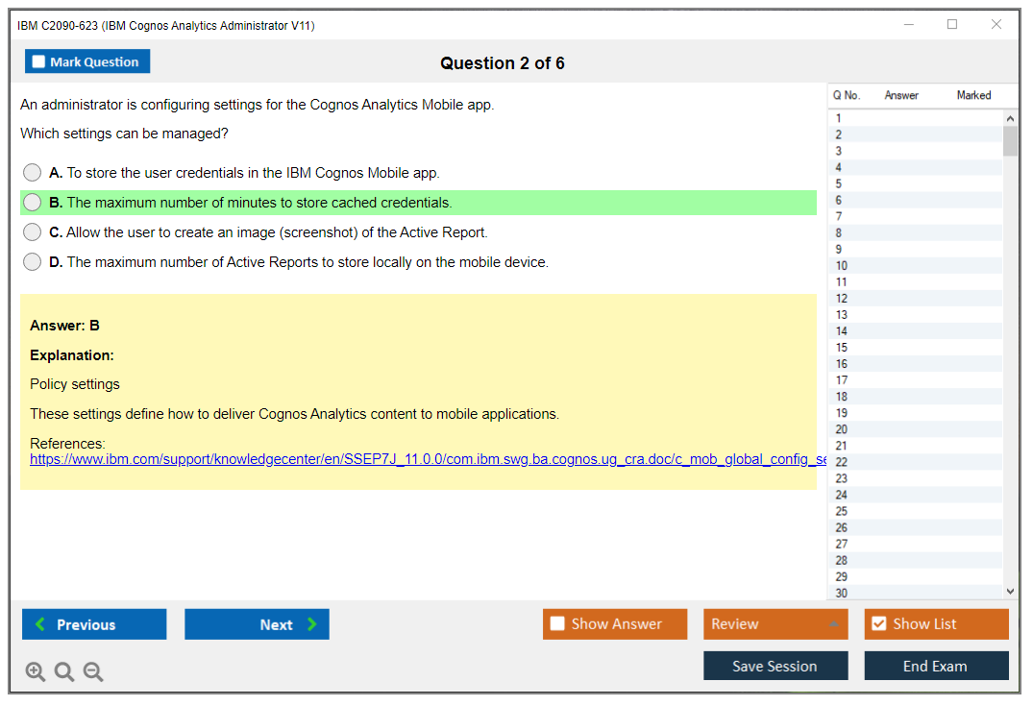The image size is (1033, 706).
Task: Click the zoom out magnifier icon
Action: 93,672
